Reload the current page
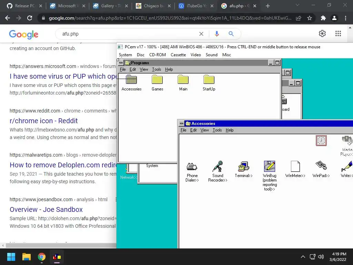The width and height of the screenshot is (353, 265). pyautogui.click(x=30, y=18)
